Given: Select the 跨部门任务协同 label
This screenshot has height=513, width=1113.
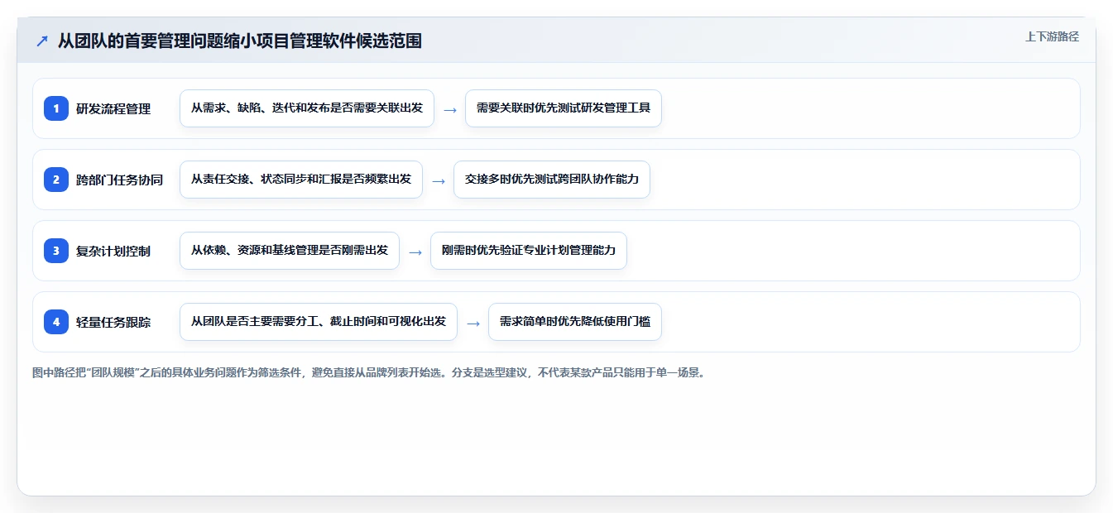Looking at the screenshot, I should tap(120, 180).
